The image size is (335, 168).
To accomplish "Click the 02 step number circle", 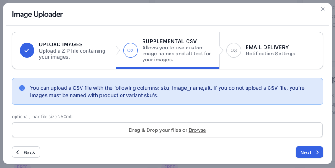I will 130,50.
